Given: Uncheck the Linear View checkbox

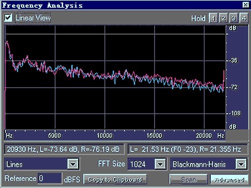Looking at the screenshot, I should 8,18.
